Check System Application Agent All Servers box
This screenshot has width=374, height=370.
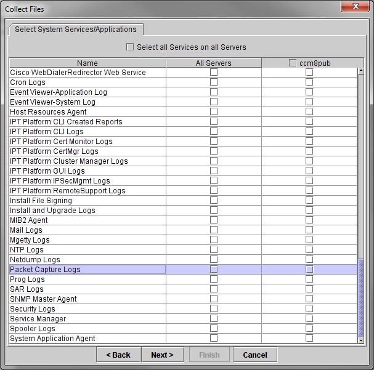214,338
